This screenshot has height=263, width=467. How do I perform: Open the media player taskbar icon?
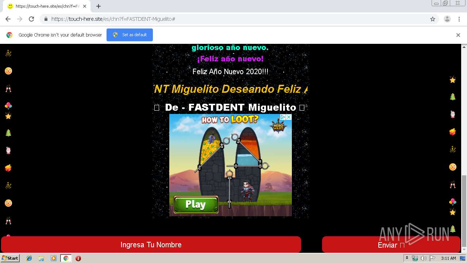pos(54,258)
